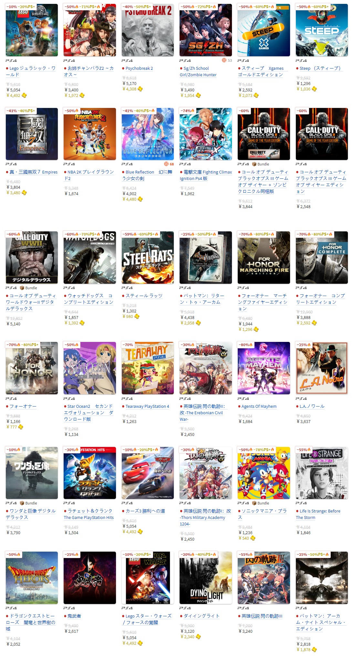This screenshot has height=656, width=354.
Task: Click the PS Plus icon beside ¥4,492 Lego Jurassic price
Action: coord(24,95)
